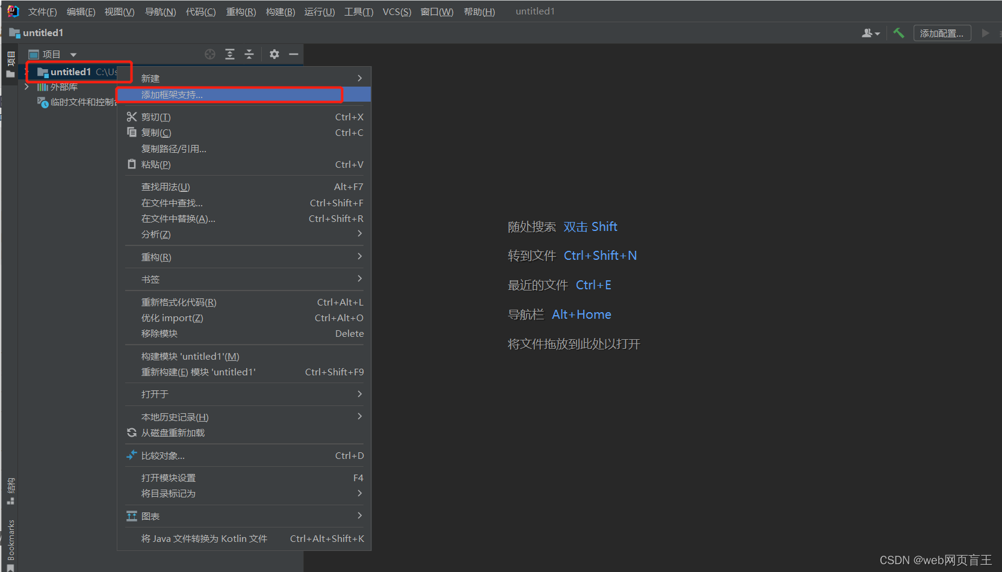
Task: Click the scratch files icon for 临时文件和控制台
Action: click(43, 102)
